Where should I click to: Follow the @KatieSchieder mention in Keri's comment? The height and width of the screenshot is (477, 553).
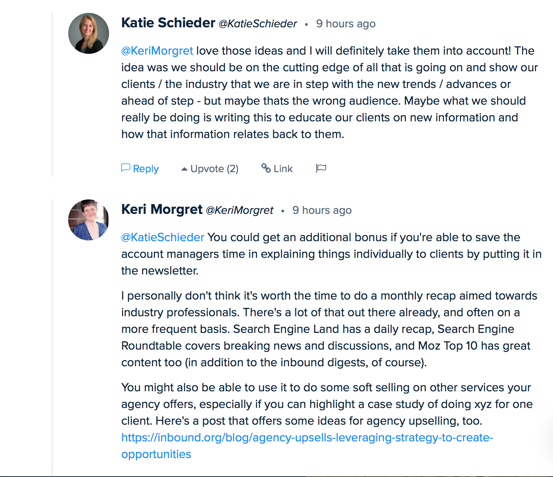tap(163, 237)
